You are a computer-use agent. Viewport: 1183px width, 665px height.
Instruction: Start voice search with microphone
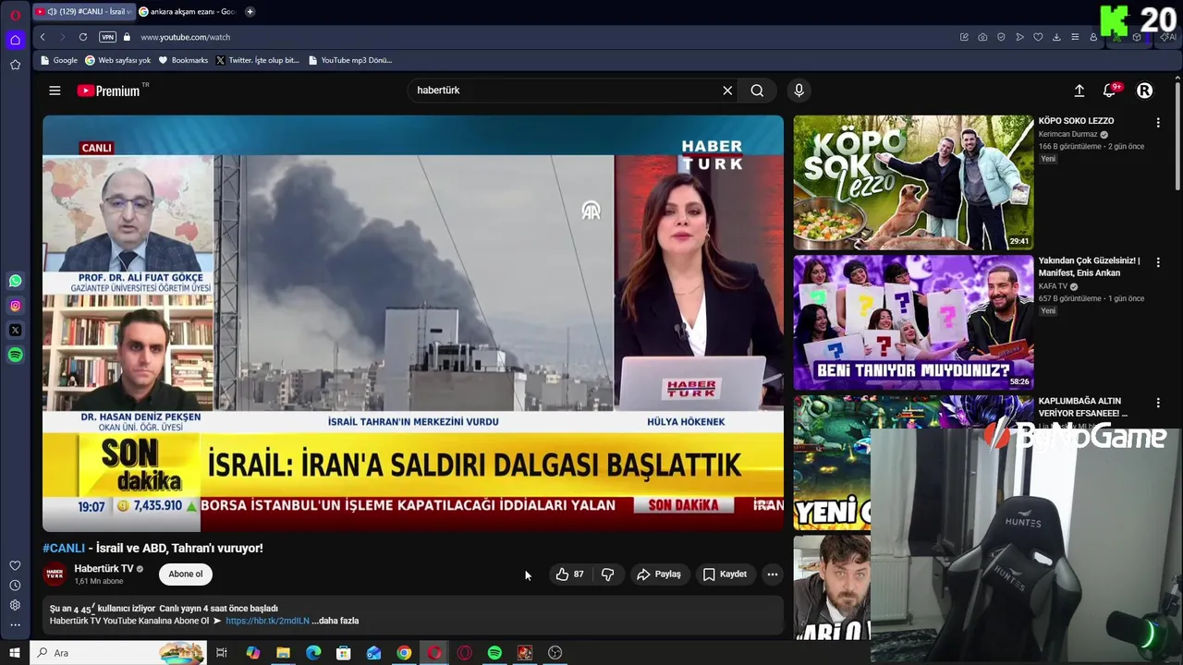tap(799, 91)
